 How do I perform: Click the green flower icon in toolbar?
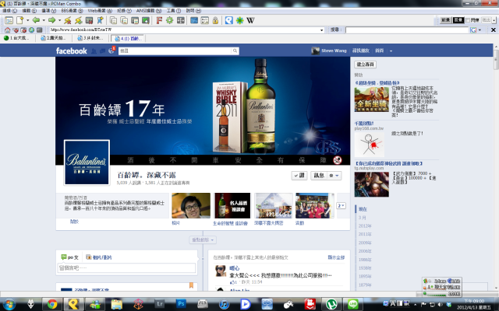tap(239, 20)
